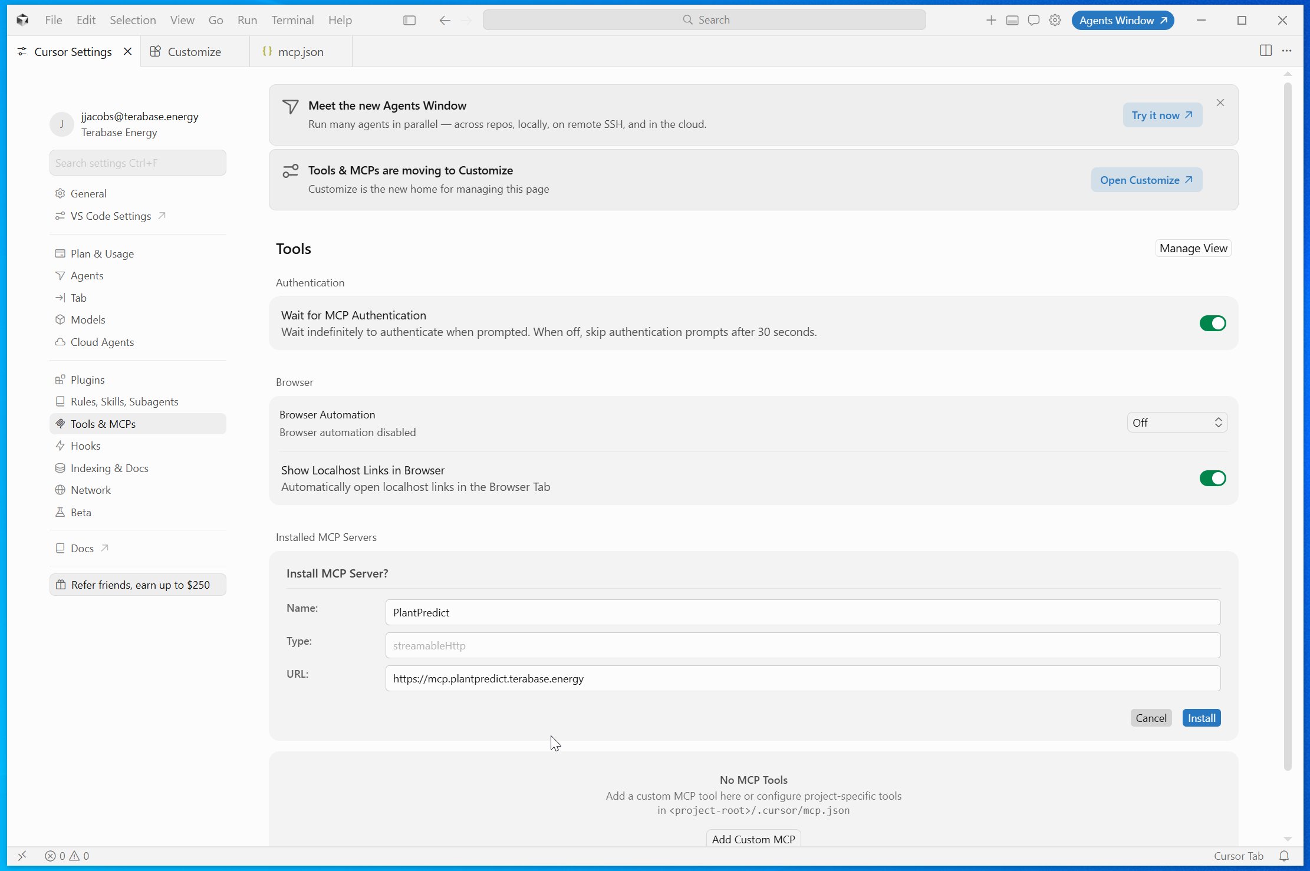1310x871 pixels.
Task: Switch to the mcp.json tab
Action: tap(301, 51)
